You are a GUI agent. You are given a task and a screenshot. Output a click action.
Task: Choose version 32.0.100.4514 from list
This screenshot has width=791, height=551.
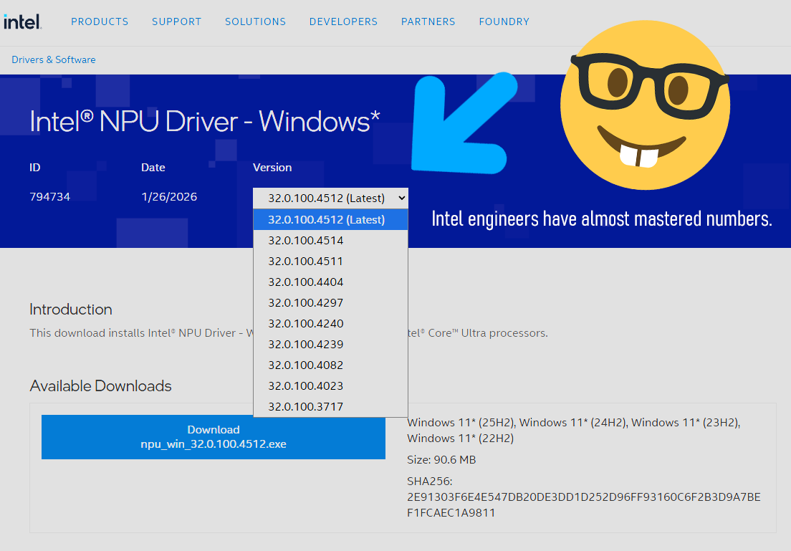point(306,241)
